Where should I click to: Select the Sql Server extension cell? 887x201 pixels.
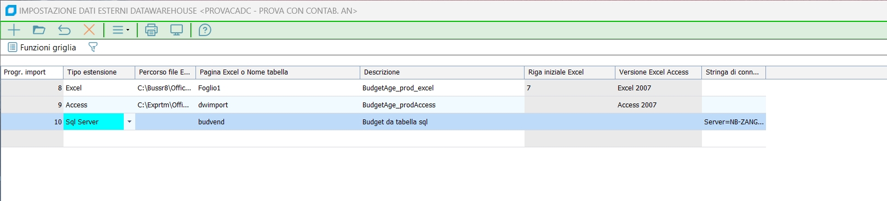[x=94, y=122]
